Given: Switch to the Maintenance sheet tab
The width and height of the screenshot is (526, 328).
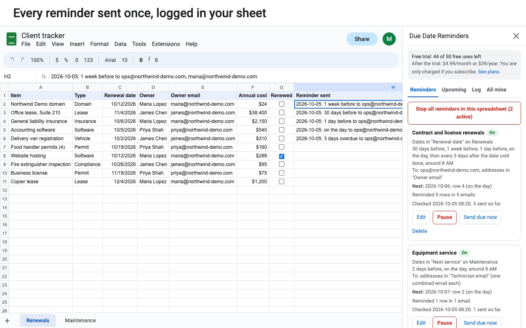Looking at the screenshot, I should coord(80,321).
